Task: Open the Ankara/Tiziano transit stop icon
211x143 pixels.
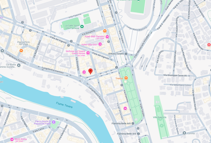Action: tap(126, 54)
